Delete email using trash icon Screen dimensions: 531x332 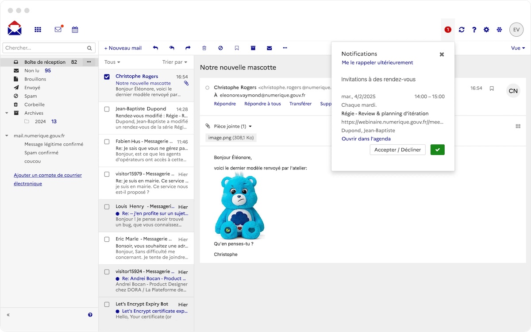tap(204, 48)
